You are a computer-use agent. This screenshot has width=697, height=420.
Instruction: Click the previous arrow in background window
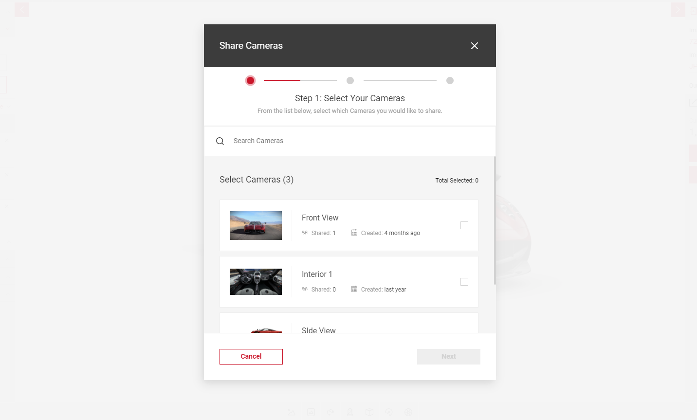[22, 10]
